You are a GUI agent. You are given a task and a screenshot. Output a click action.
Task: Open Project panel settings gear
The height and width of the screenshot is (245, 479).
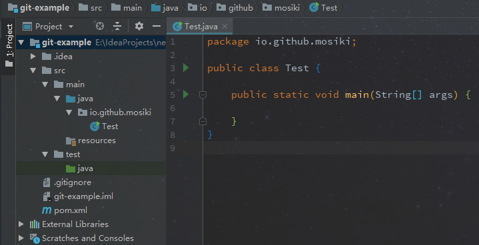[139, 26]
